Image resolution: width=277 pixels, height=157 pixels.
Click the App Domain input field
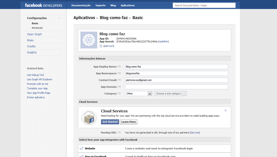[176, 87]
